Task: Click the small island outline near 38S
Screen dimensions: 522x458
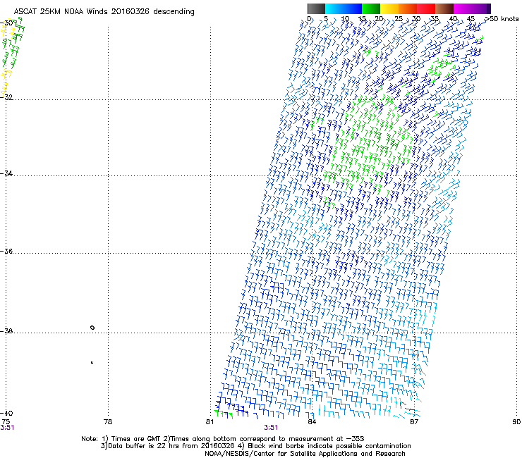Action: point(92,328)
